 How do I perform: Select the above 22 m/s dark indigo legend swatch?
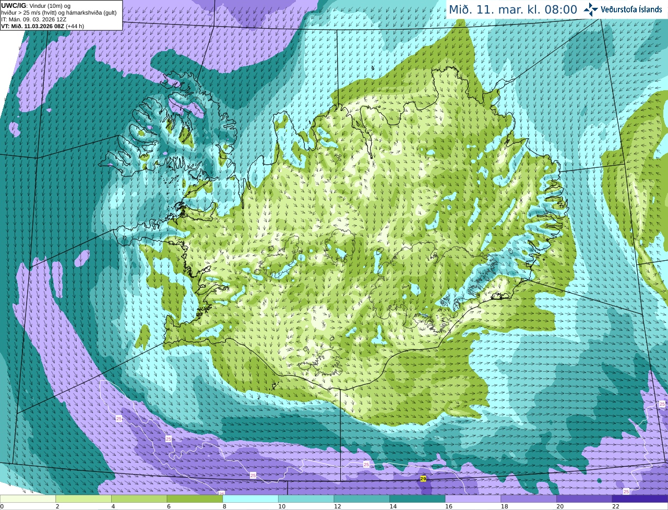click(640, 499)
